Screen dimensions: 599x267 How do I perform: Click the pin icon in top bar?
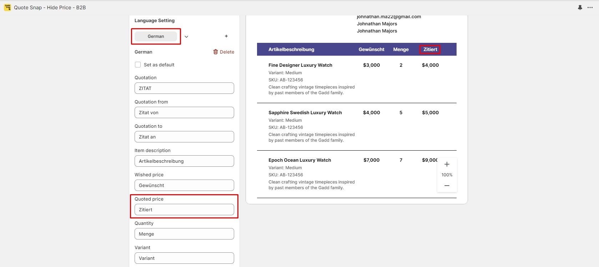580,7
